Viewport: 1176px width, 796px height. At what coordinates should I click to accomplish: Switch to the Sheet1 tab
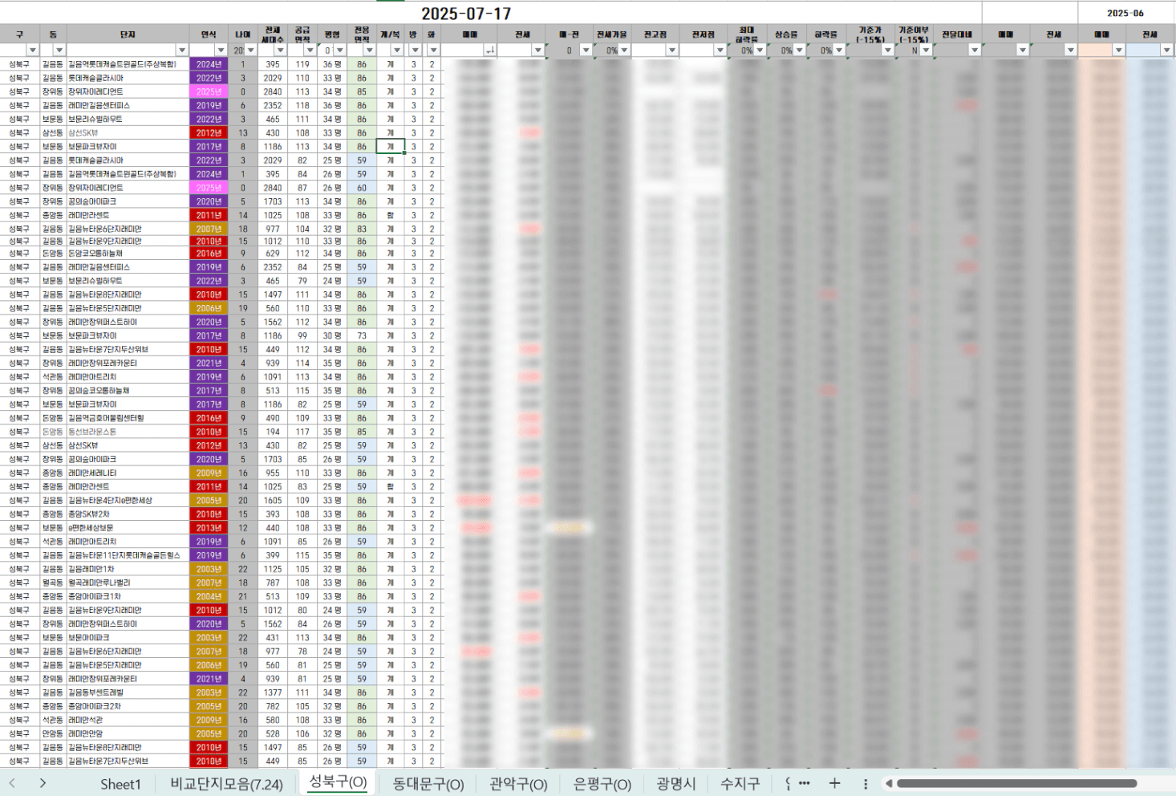point(120,784)
